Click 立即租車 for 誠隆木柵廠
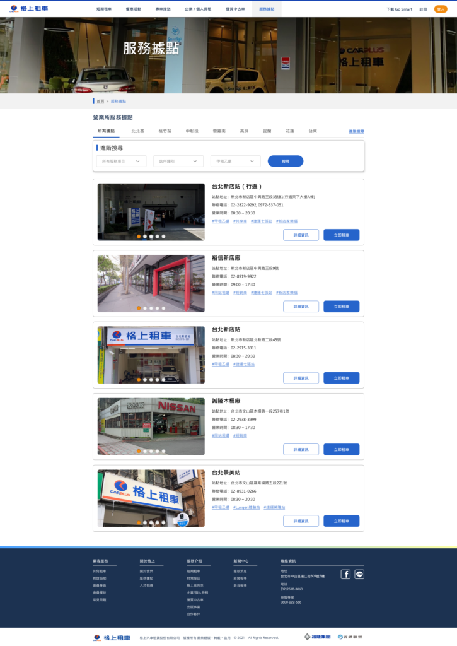 [341, 449]
